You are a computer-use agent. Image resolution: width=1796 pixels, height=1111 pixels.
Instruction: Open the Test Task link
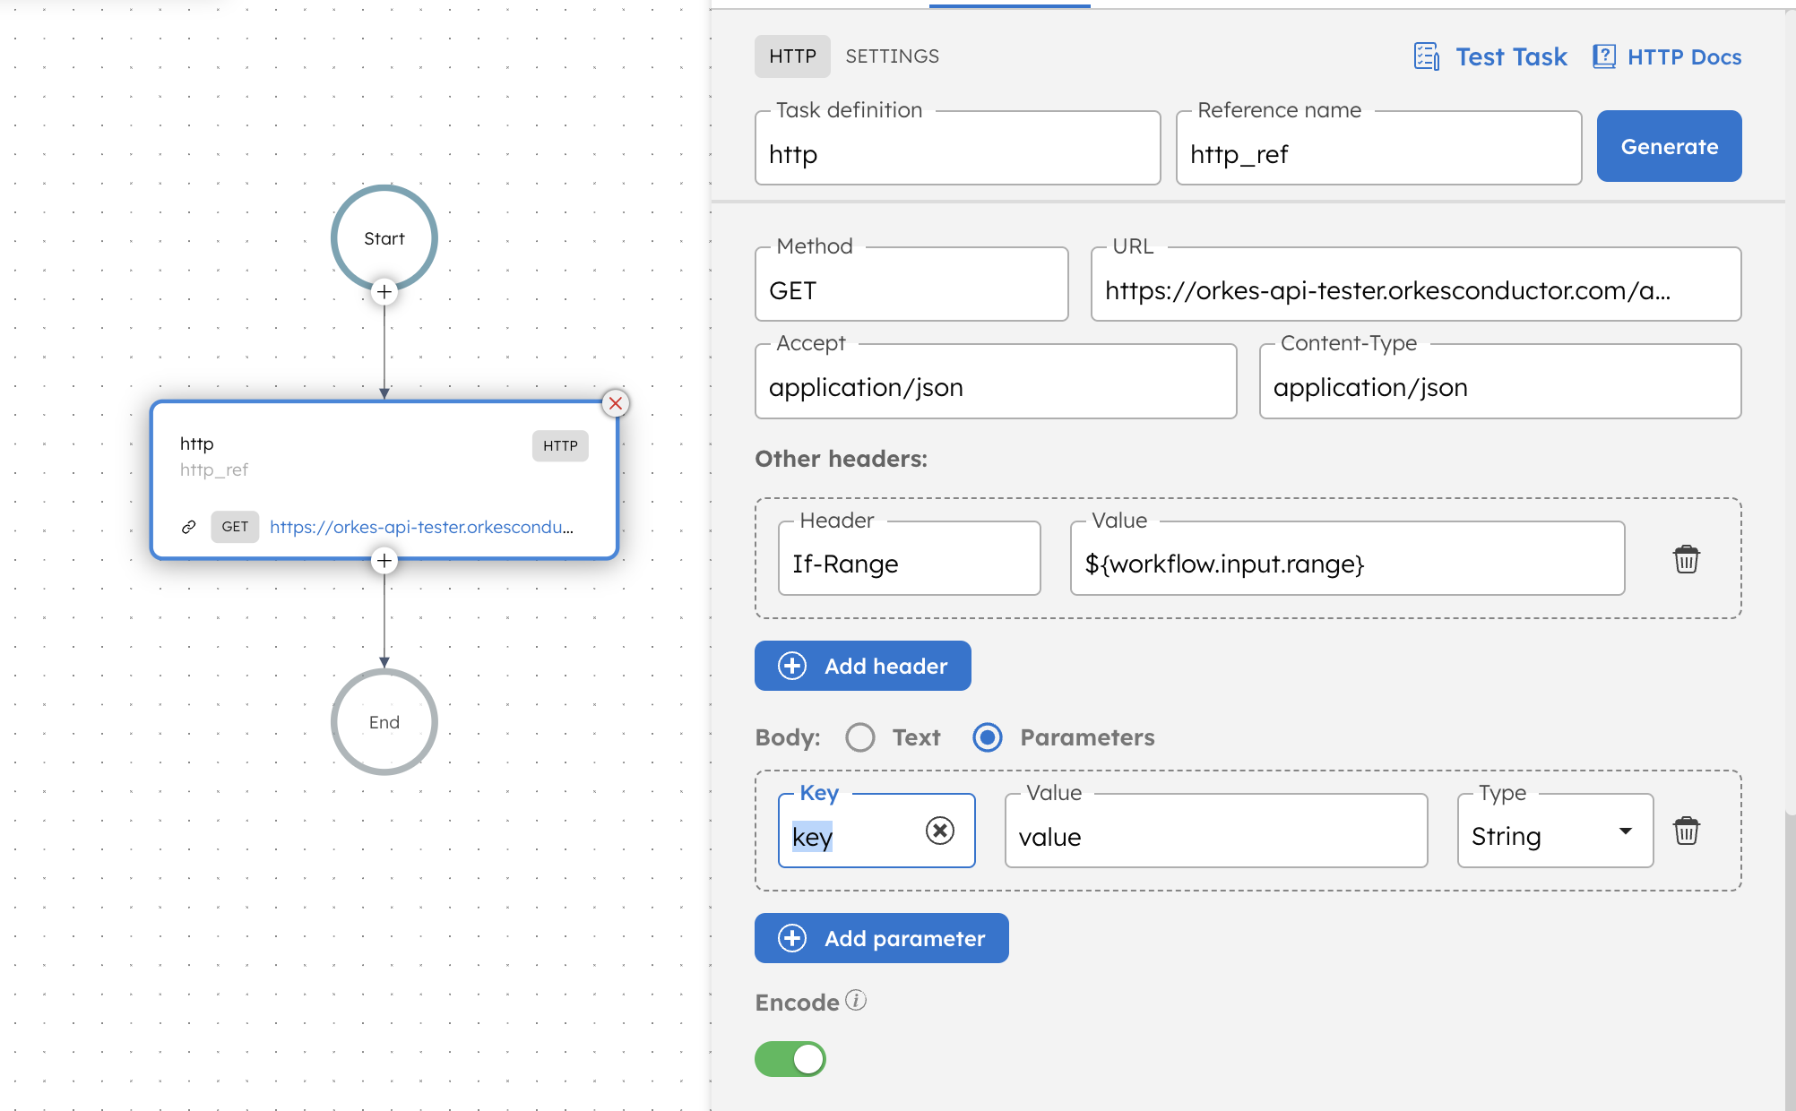tap(1511, 56)
